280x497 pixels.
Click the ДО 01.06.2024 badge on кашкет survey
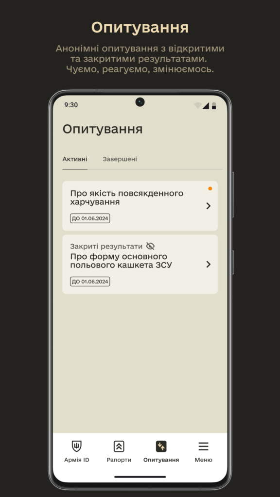click(90, 282)
